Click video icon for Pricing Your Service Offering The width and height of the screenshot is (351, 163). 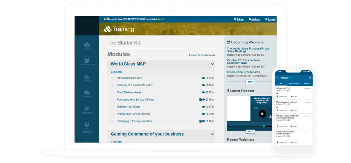tap(204, 114)
